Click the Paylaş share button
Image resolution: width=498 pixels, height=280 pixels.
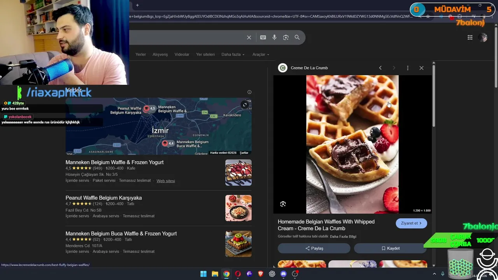click(314, 248)
